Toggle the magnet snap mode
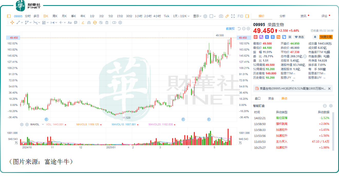 89,23
